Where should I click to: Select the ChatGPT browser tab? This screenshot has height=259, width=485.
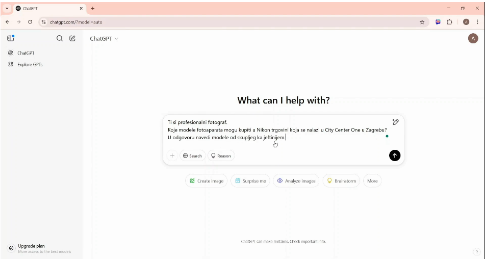coord(49,9)
